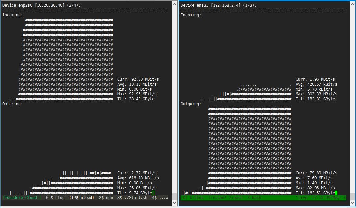Click 'Ttl: 163.51 GByte' value
The height and width of the screenshot is (208, 356).
(x=315, y=193)
